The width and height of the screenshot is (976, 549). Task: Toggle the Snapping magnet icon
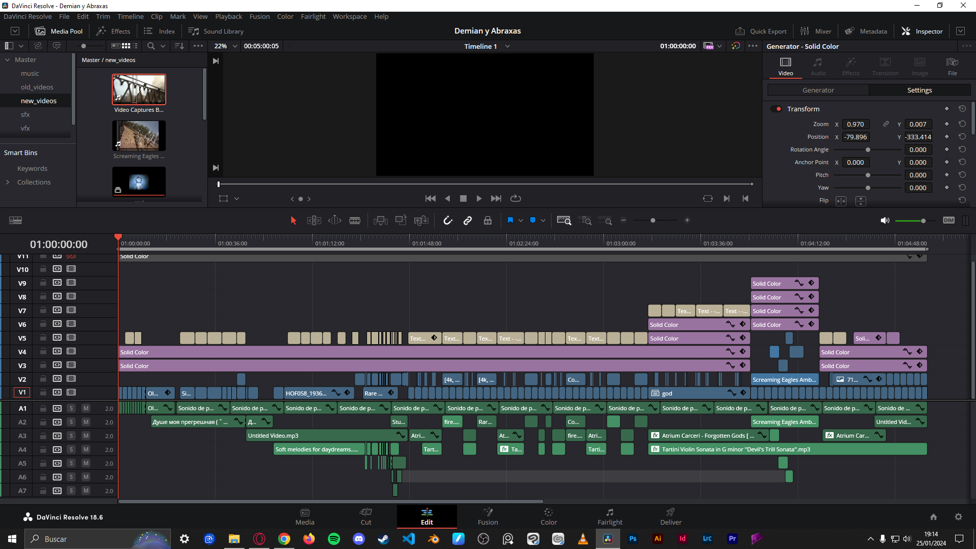point(448,221)
